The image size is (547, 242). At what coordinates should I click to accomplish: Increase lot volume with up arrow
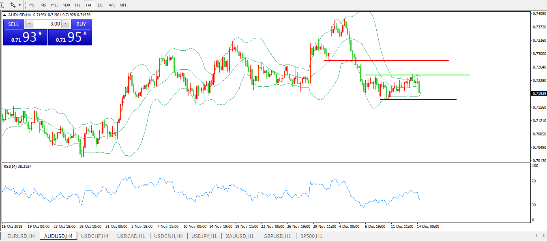tap(66, 24)
